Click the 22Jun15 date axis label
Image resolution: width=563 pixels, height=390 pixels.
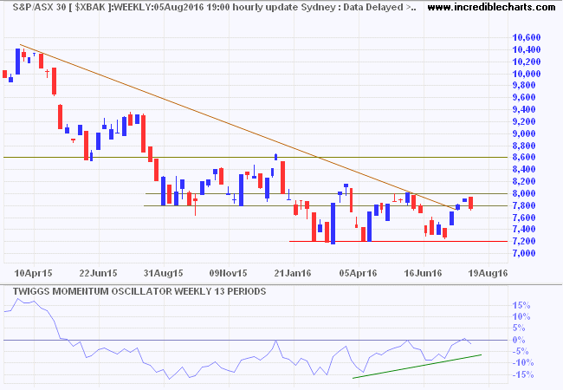click(x=99, y=273)
